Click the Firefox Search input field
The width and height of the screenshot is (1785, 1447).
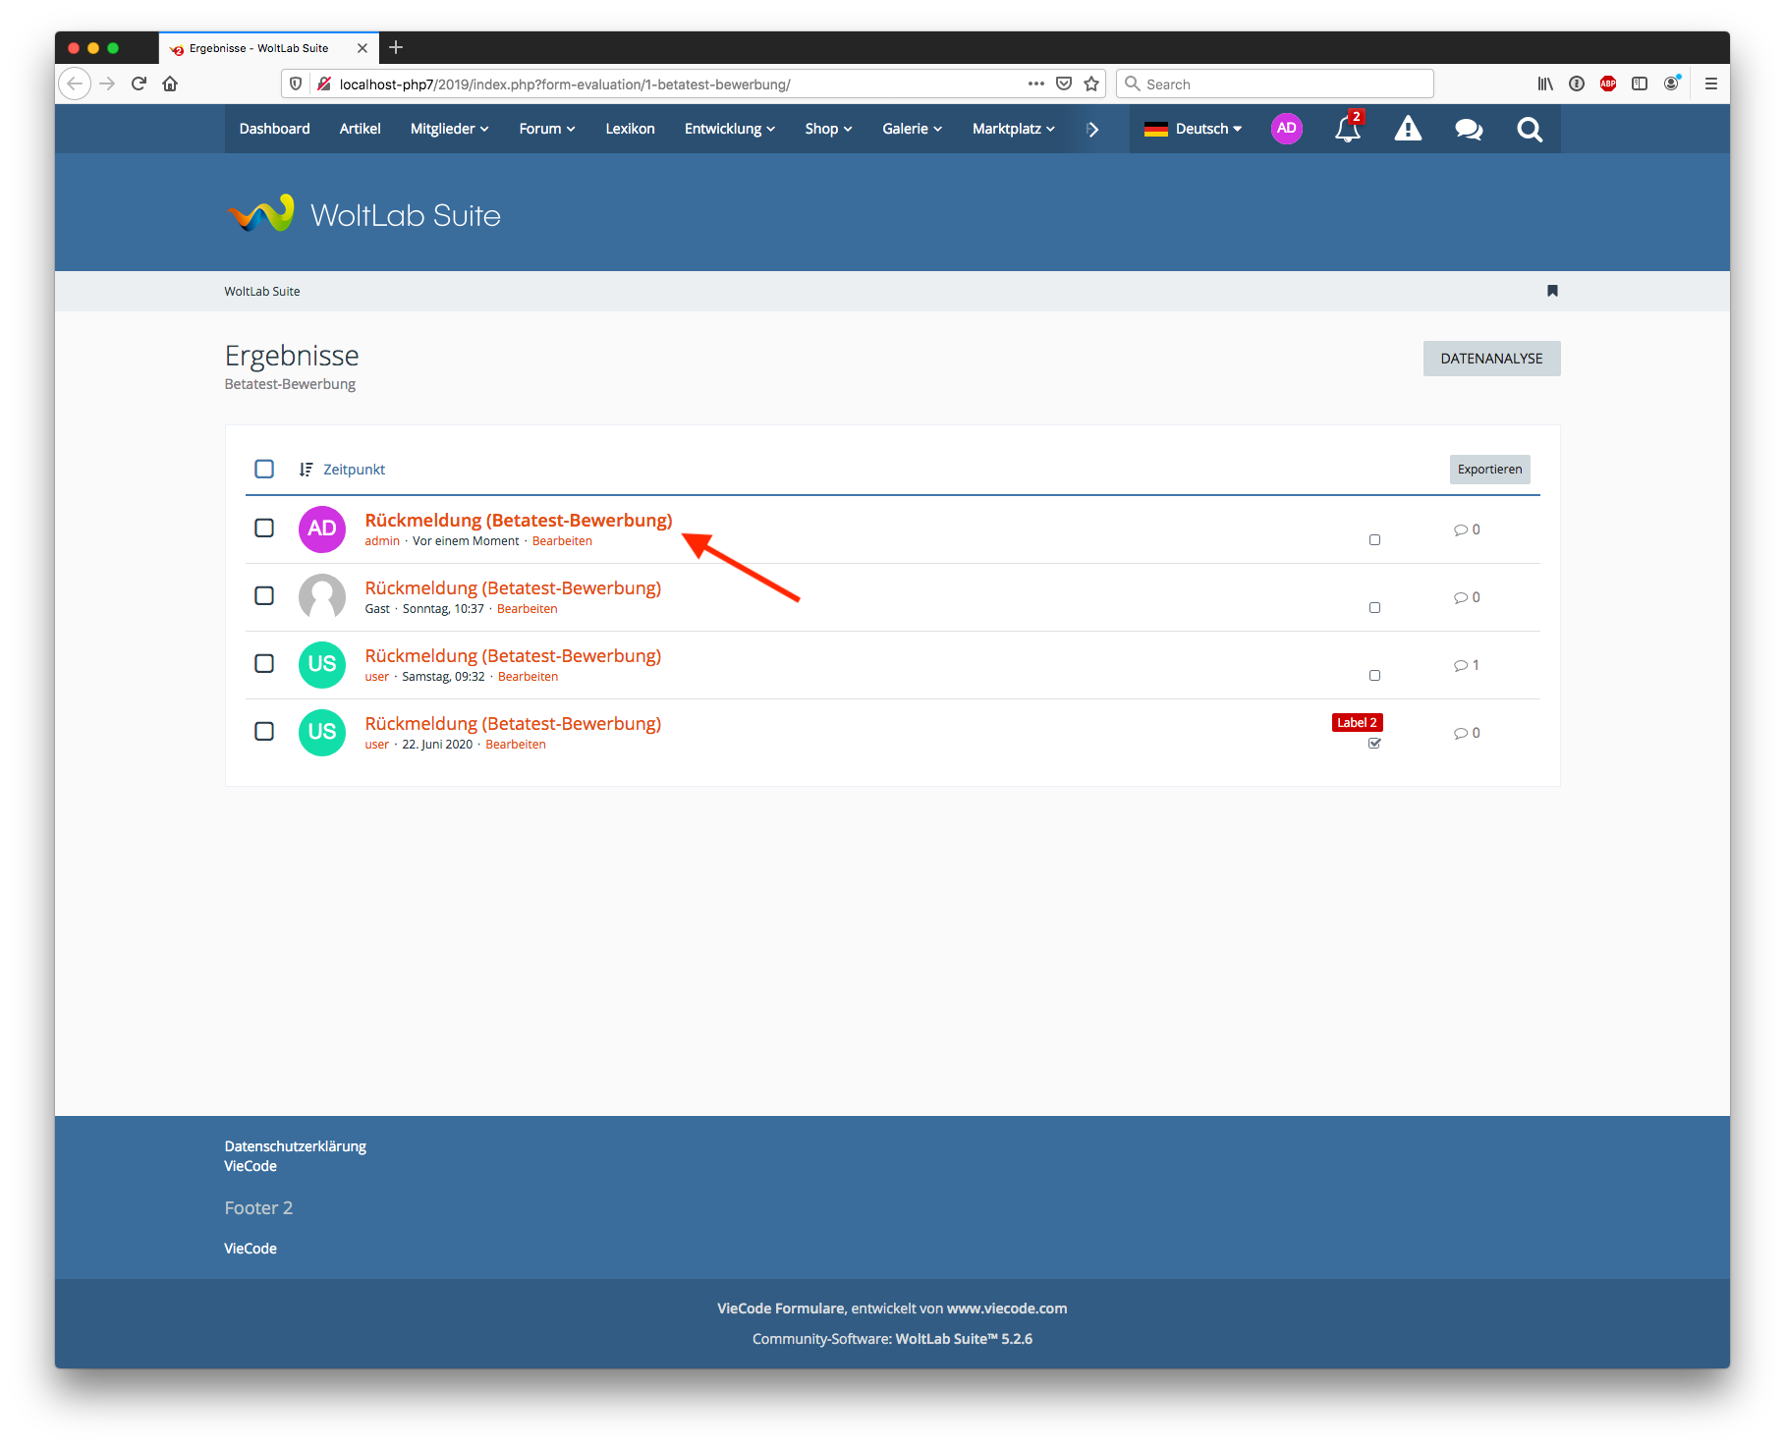pyautogui.click(x=1277, y=84)
